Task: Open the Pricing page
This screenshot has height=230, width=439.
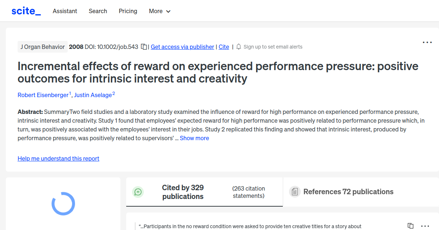Action: [x=128, y=11]
